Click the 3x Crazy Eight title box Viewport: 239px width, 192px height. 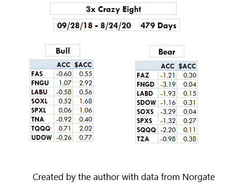point(113,9)
